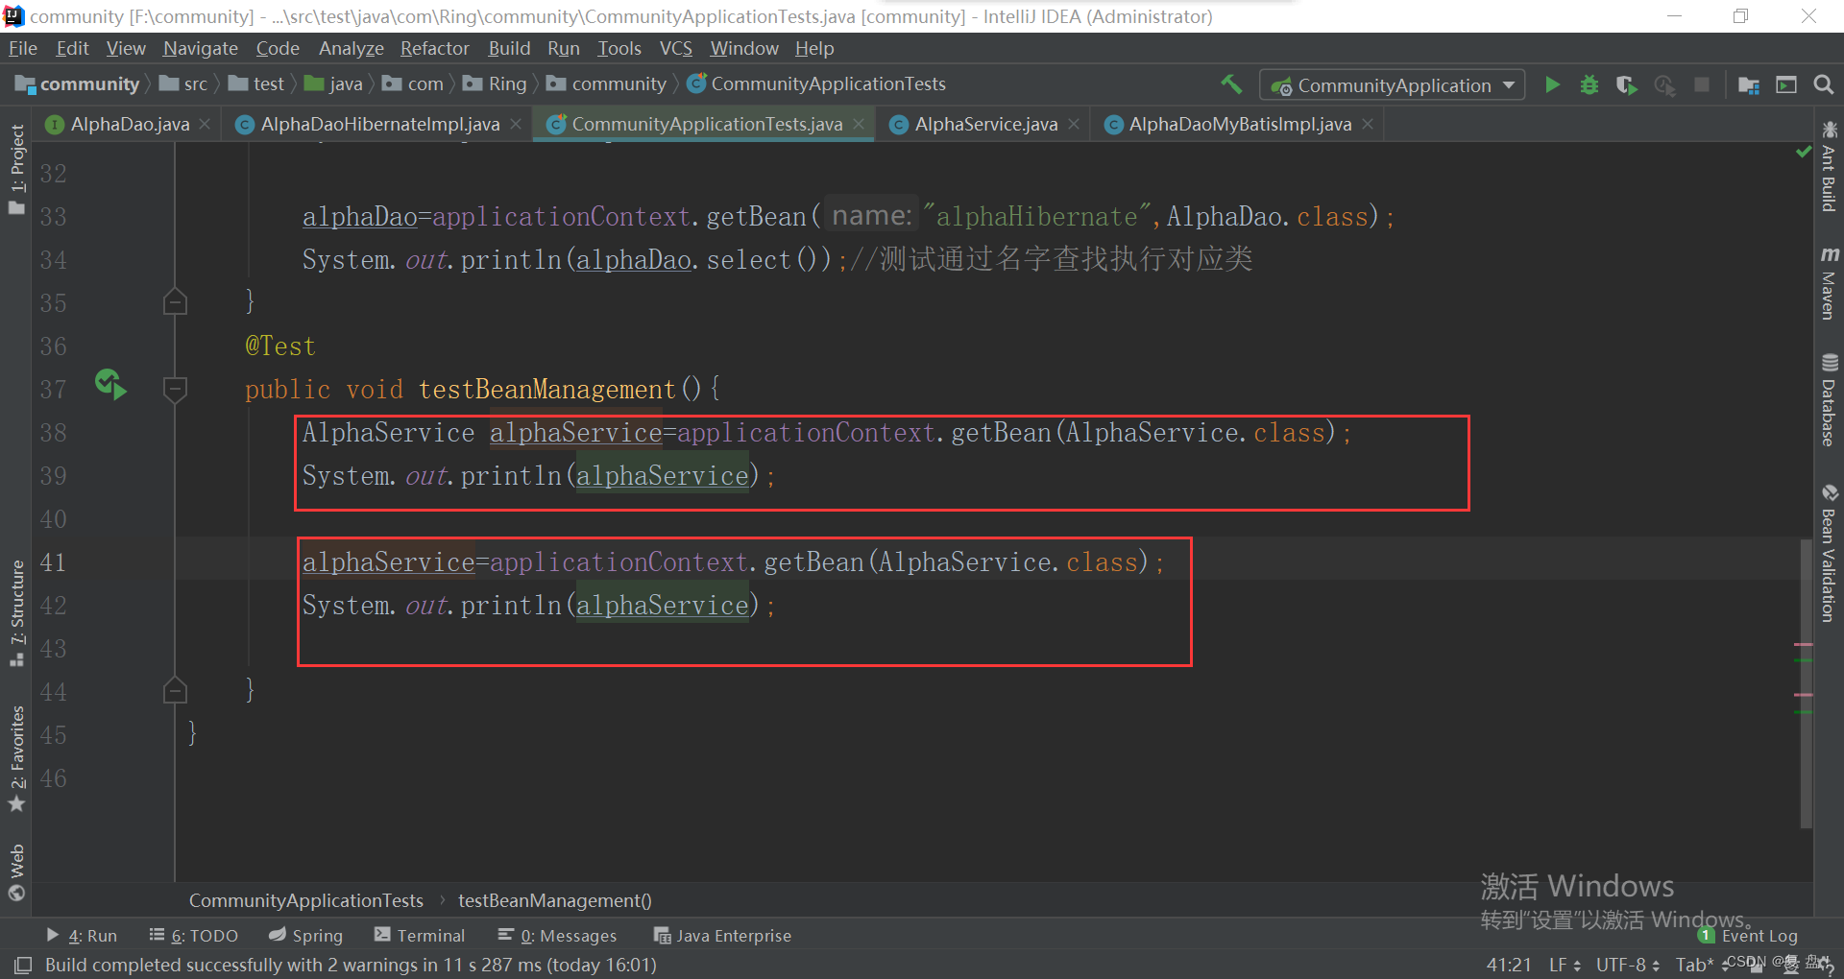The width and height of the screenshot is (1844, 979).
Task: Open the Database side panel
Action: 1829,400
